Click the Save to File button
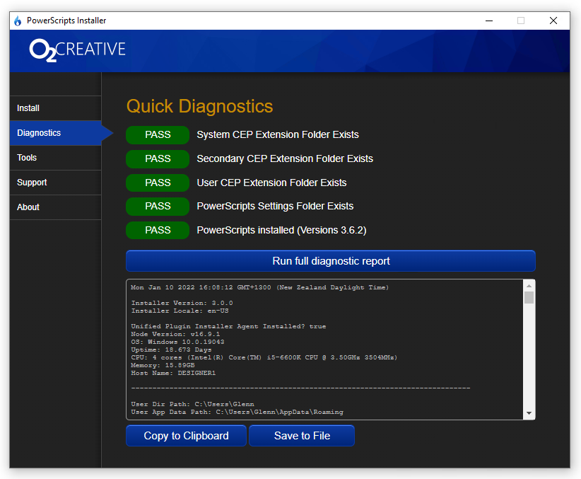The width and height of the screenshot is (581, 479). point(302,436)
